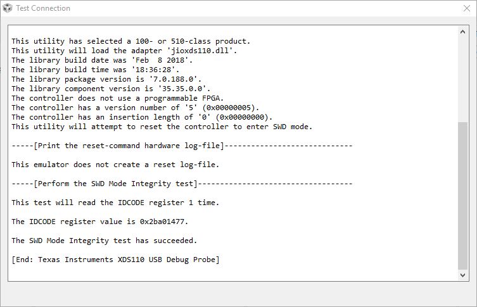
Task: Click the controller version number line
Action: point(136,108)
